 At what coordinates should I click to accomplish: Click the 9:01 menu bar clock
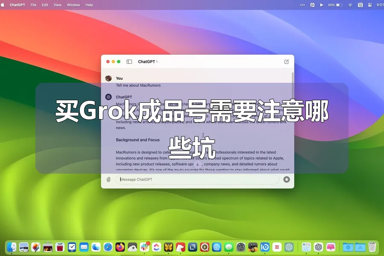point(380,5)
